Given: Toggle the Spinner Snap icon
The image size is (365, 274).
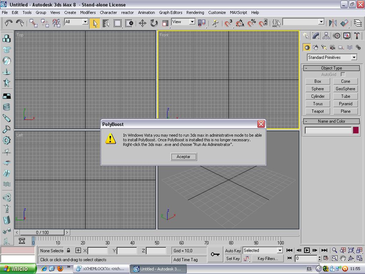Looking at the screenshot, I should click(x=263, y=23).
